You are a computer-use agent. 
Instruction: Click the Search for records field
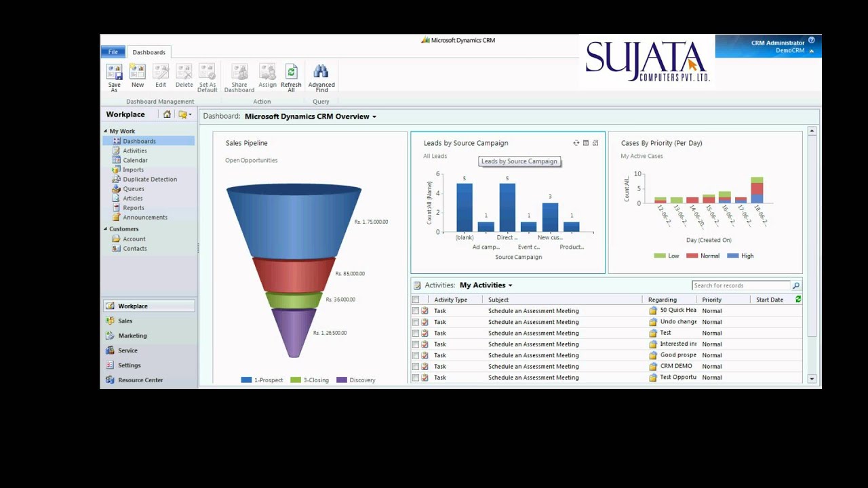741,285
